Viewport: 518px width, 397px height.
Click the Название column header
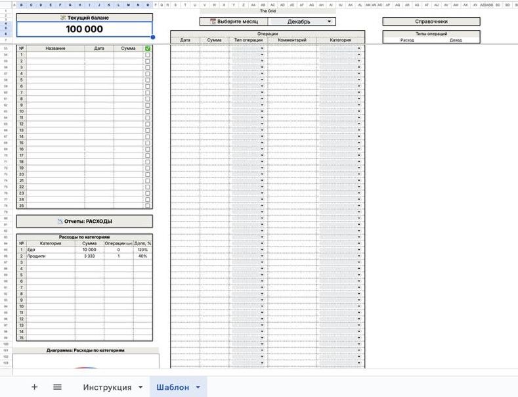coord(56,48)
